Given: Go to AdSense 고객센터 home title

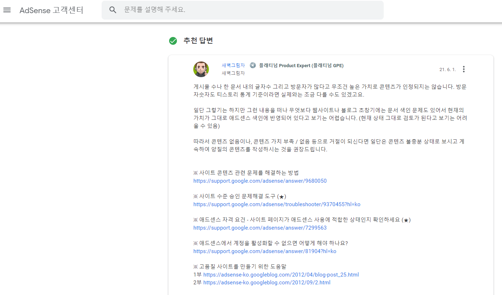Looking at the screenshot, I should [52, 10].
